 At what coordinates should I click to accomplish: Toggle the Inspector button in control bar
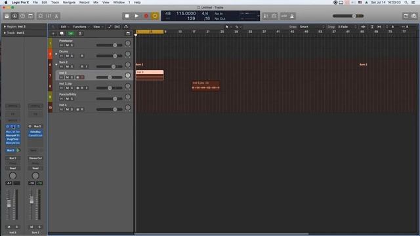pyautogui.click(x=14, y=16)
